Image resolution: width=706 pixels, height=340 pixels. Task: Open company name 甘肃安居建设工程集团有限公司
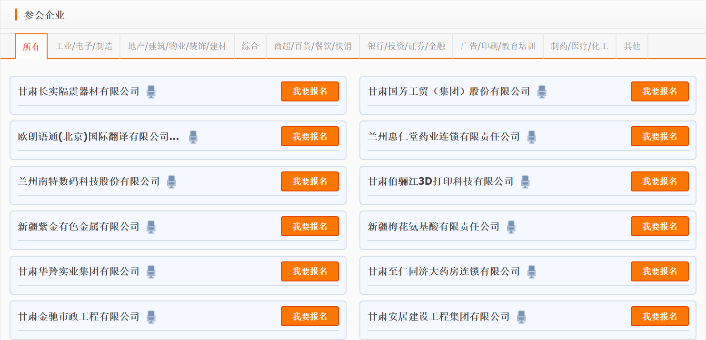coord(439,317)
